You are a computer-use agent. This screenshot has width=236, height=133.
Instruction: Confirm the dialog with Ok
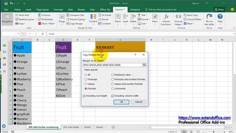click(x=121, y=102)
